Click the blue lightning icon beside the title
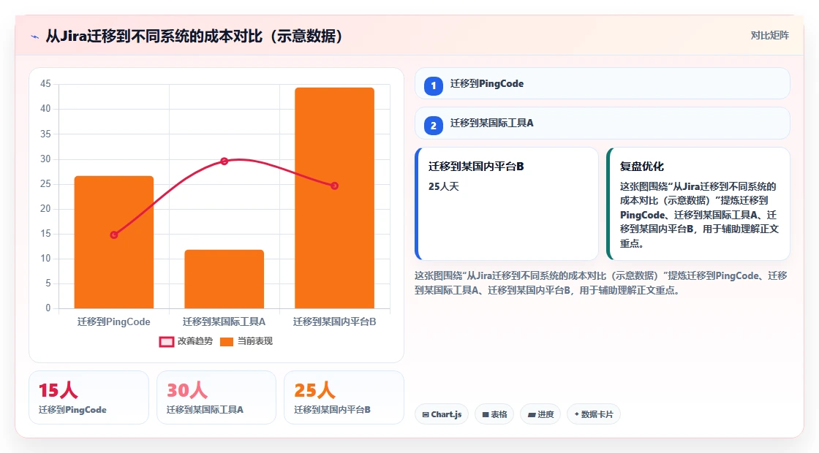The image size is (819, 453). [35, 37]
